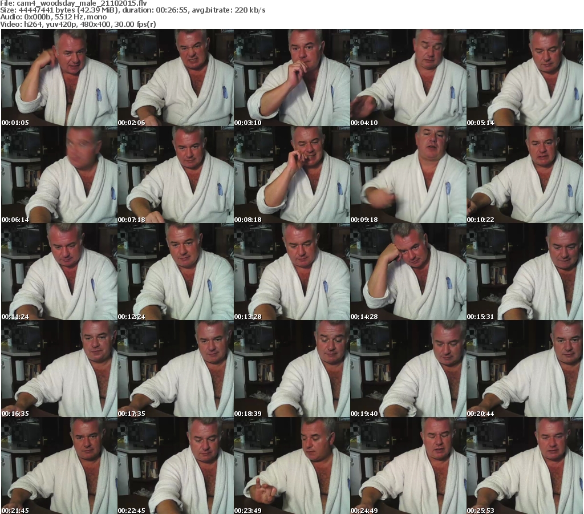Pick the frame stamped 00:13:28
The height and width of the screenshot is (514, 584).
coord(291,272)
